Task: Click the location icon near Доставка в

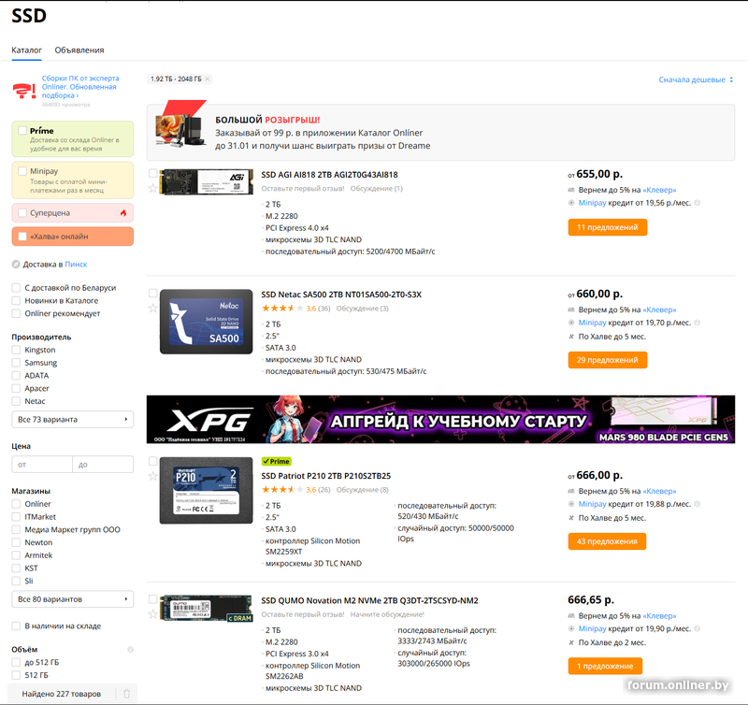Action: pos(16,265)
